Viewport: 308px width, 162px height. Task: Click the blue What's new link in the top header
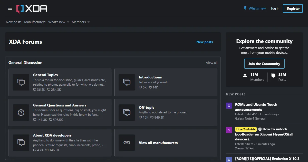coord(257,8)
